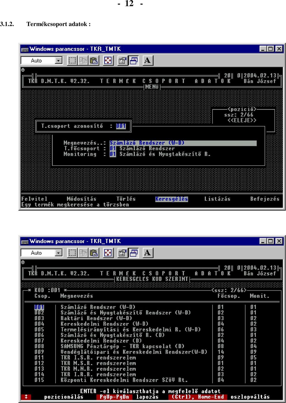Image resolution: width=286 pixels, height=403 pixels.
Task: Click Copy icon in lower window toolbar
Action: (83, 253)
